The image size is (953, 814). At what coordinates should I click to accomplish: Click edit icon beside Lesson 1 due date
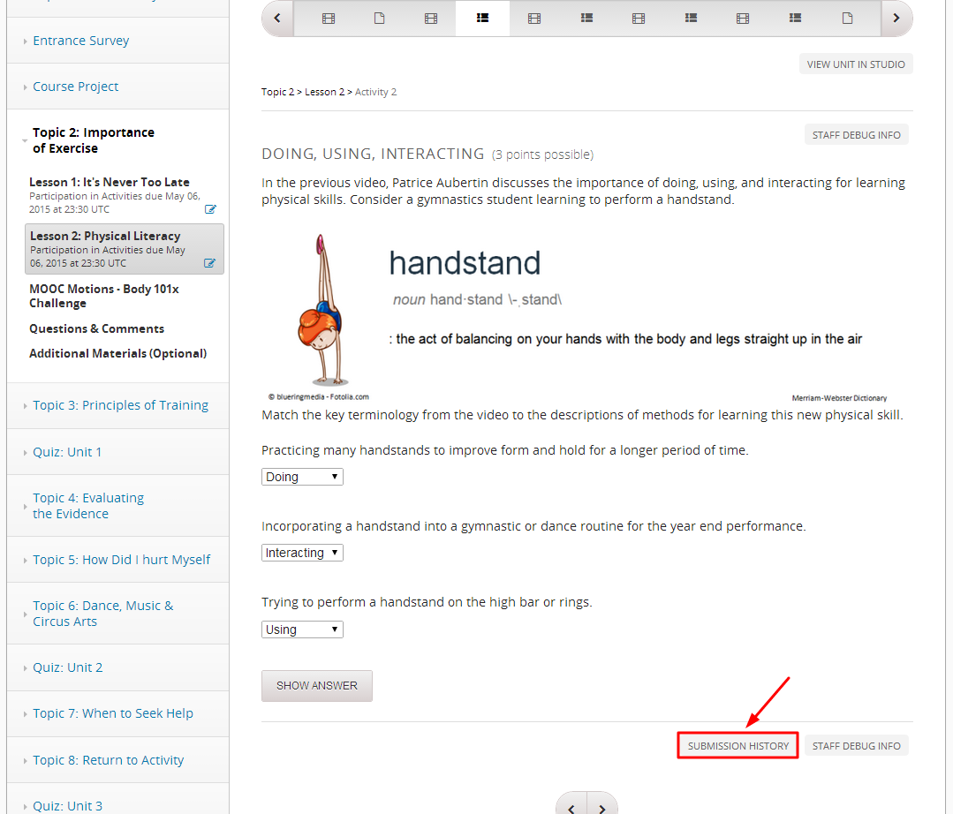[210, 209]
